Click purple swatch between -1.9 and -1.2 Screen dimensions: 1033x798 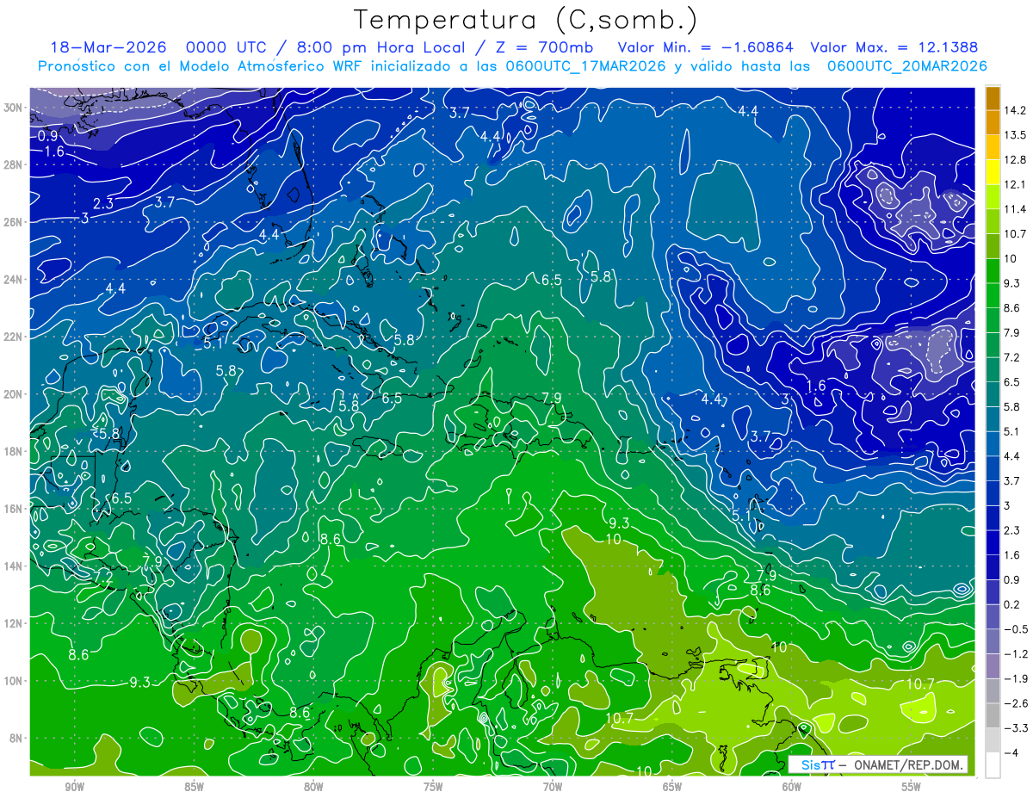(x=993, y=666)
